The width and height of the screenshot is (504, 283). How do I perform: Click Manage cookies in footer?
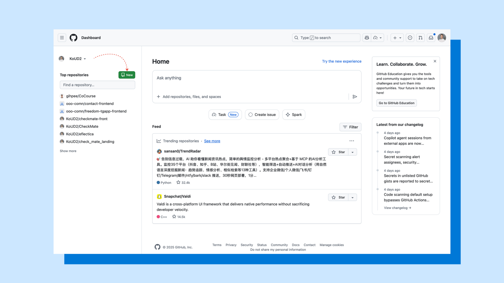click(x=332, y=245)
